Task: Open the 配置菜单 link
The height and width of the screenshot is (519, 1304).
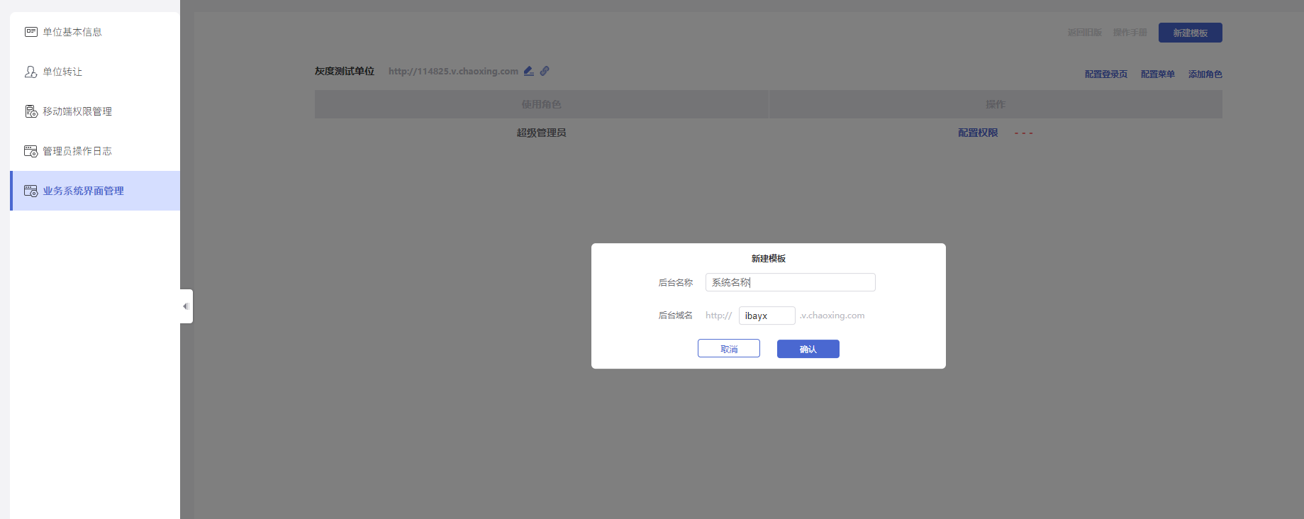Action: coord(1158,74)
